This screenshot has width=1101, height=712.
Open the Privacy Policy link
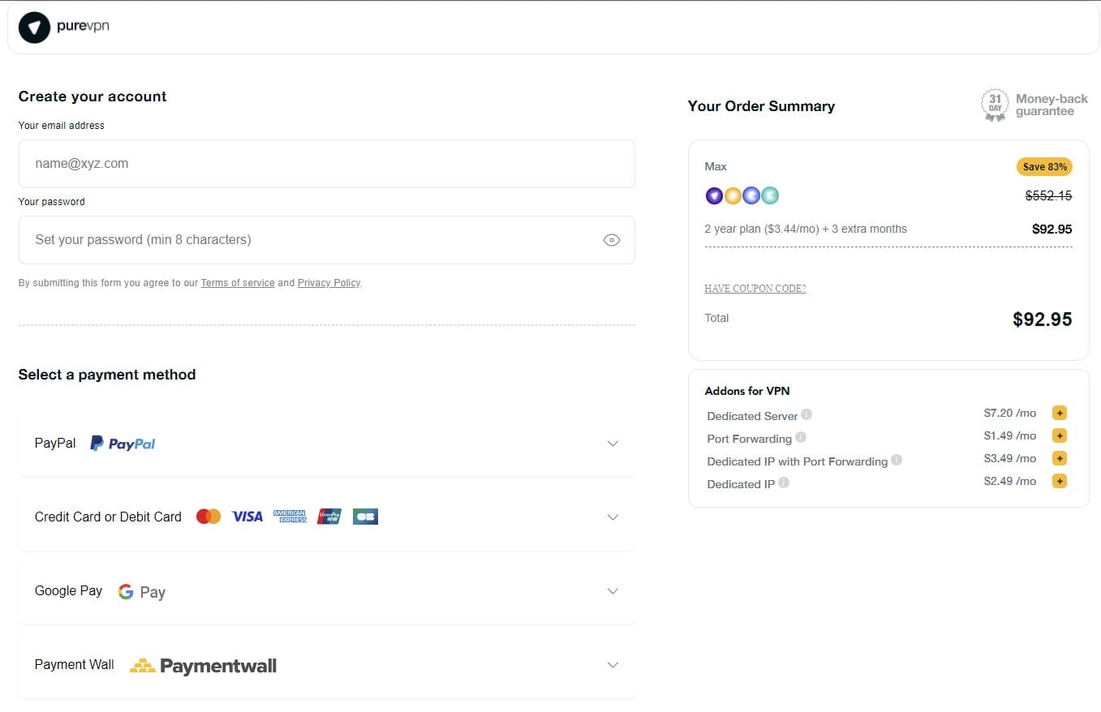(x=329, y=283)
